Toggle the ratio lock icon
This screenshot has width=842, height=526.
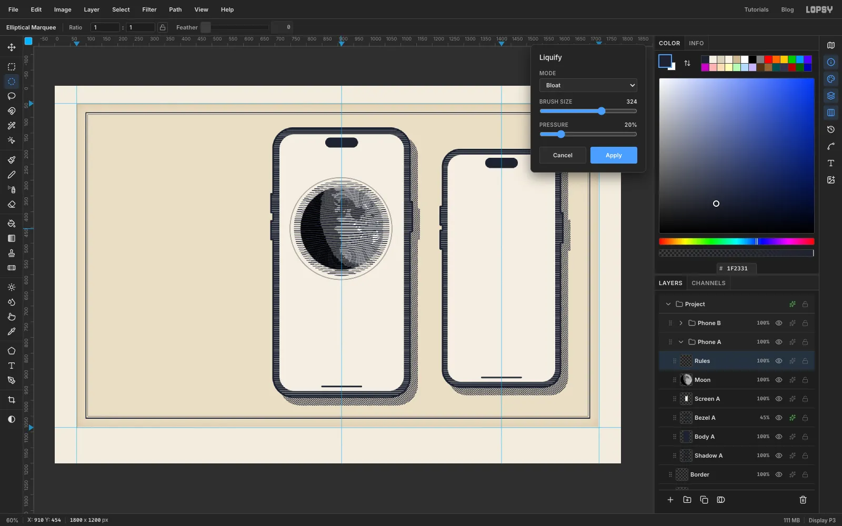(x=163, y=27)
